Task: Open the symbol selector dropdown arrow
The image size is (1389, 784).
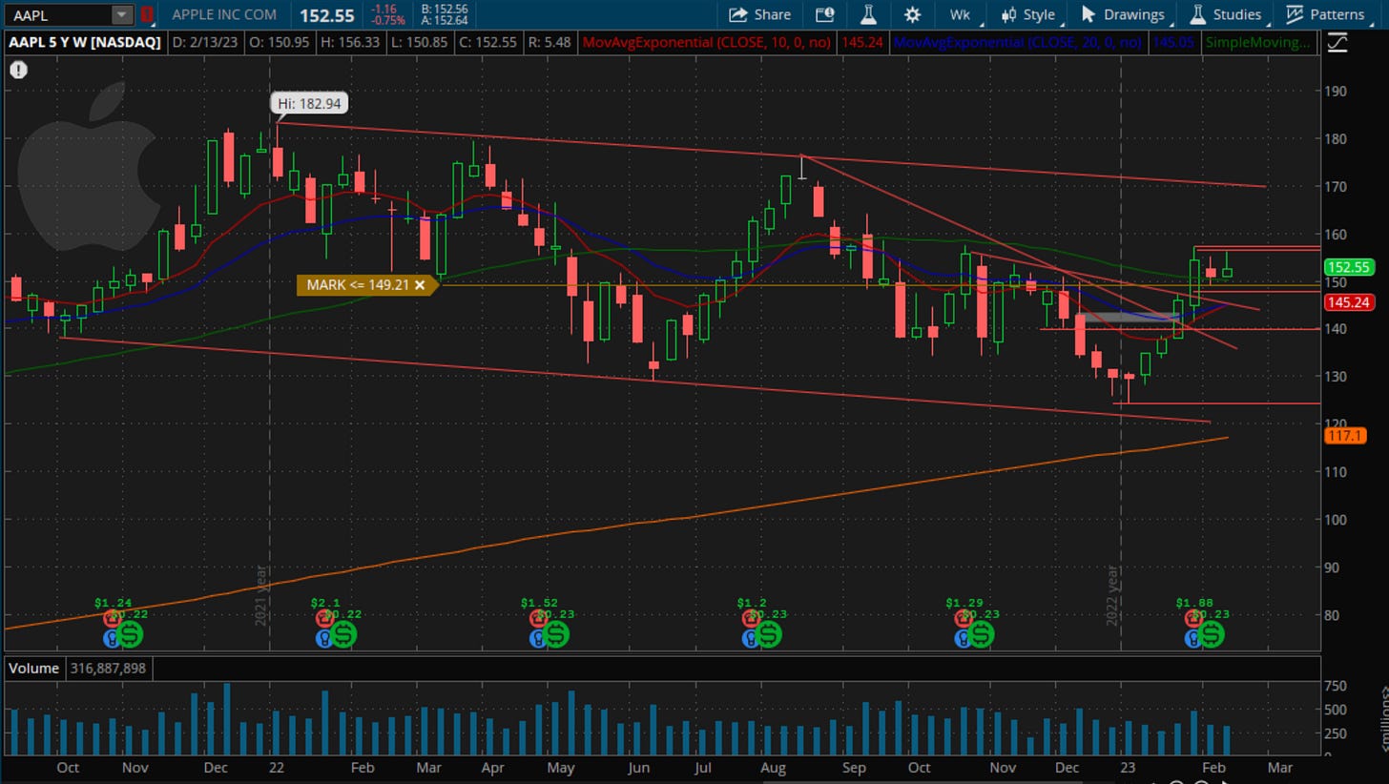Action: pos(122,14)
